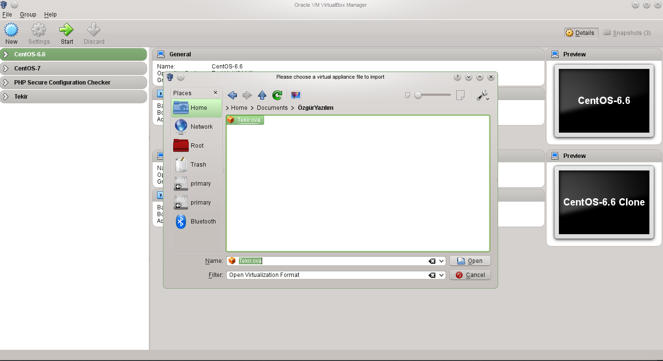663x361 pixels.
Task: Open the Help menu
Action: tap(51, 15)
